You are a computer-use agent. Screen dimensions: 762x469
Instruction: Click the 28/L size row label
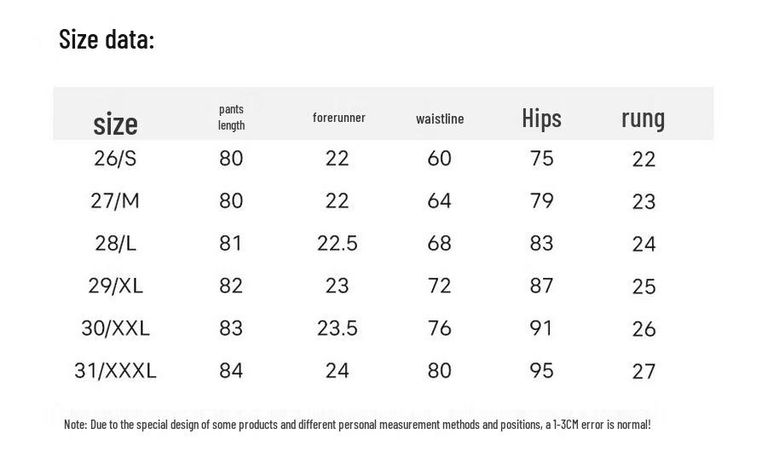pos(115,243)
